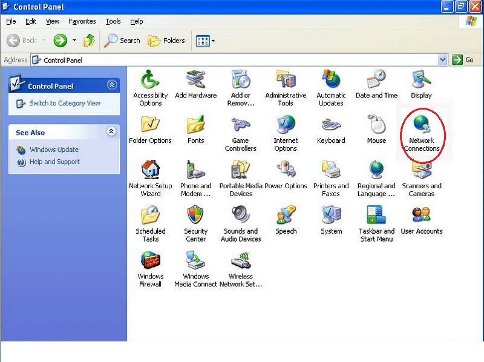Open the Help menu
484x362 pixels.
click(x=136, y=21)
